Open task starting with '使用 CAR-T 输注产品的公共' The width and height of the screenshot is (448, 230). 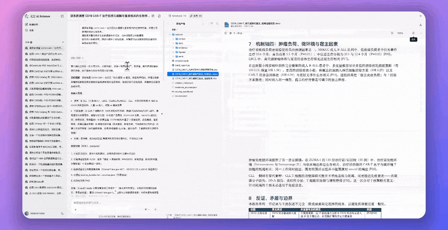tap(44, 53)
